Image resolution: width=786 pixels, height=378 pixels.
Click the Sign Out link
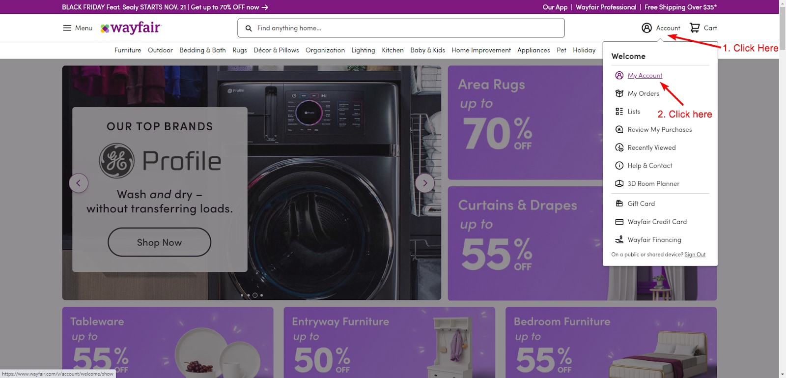[695, 255]
